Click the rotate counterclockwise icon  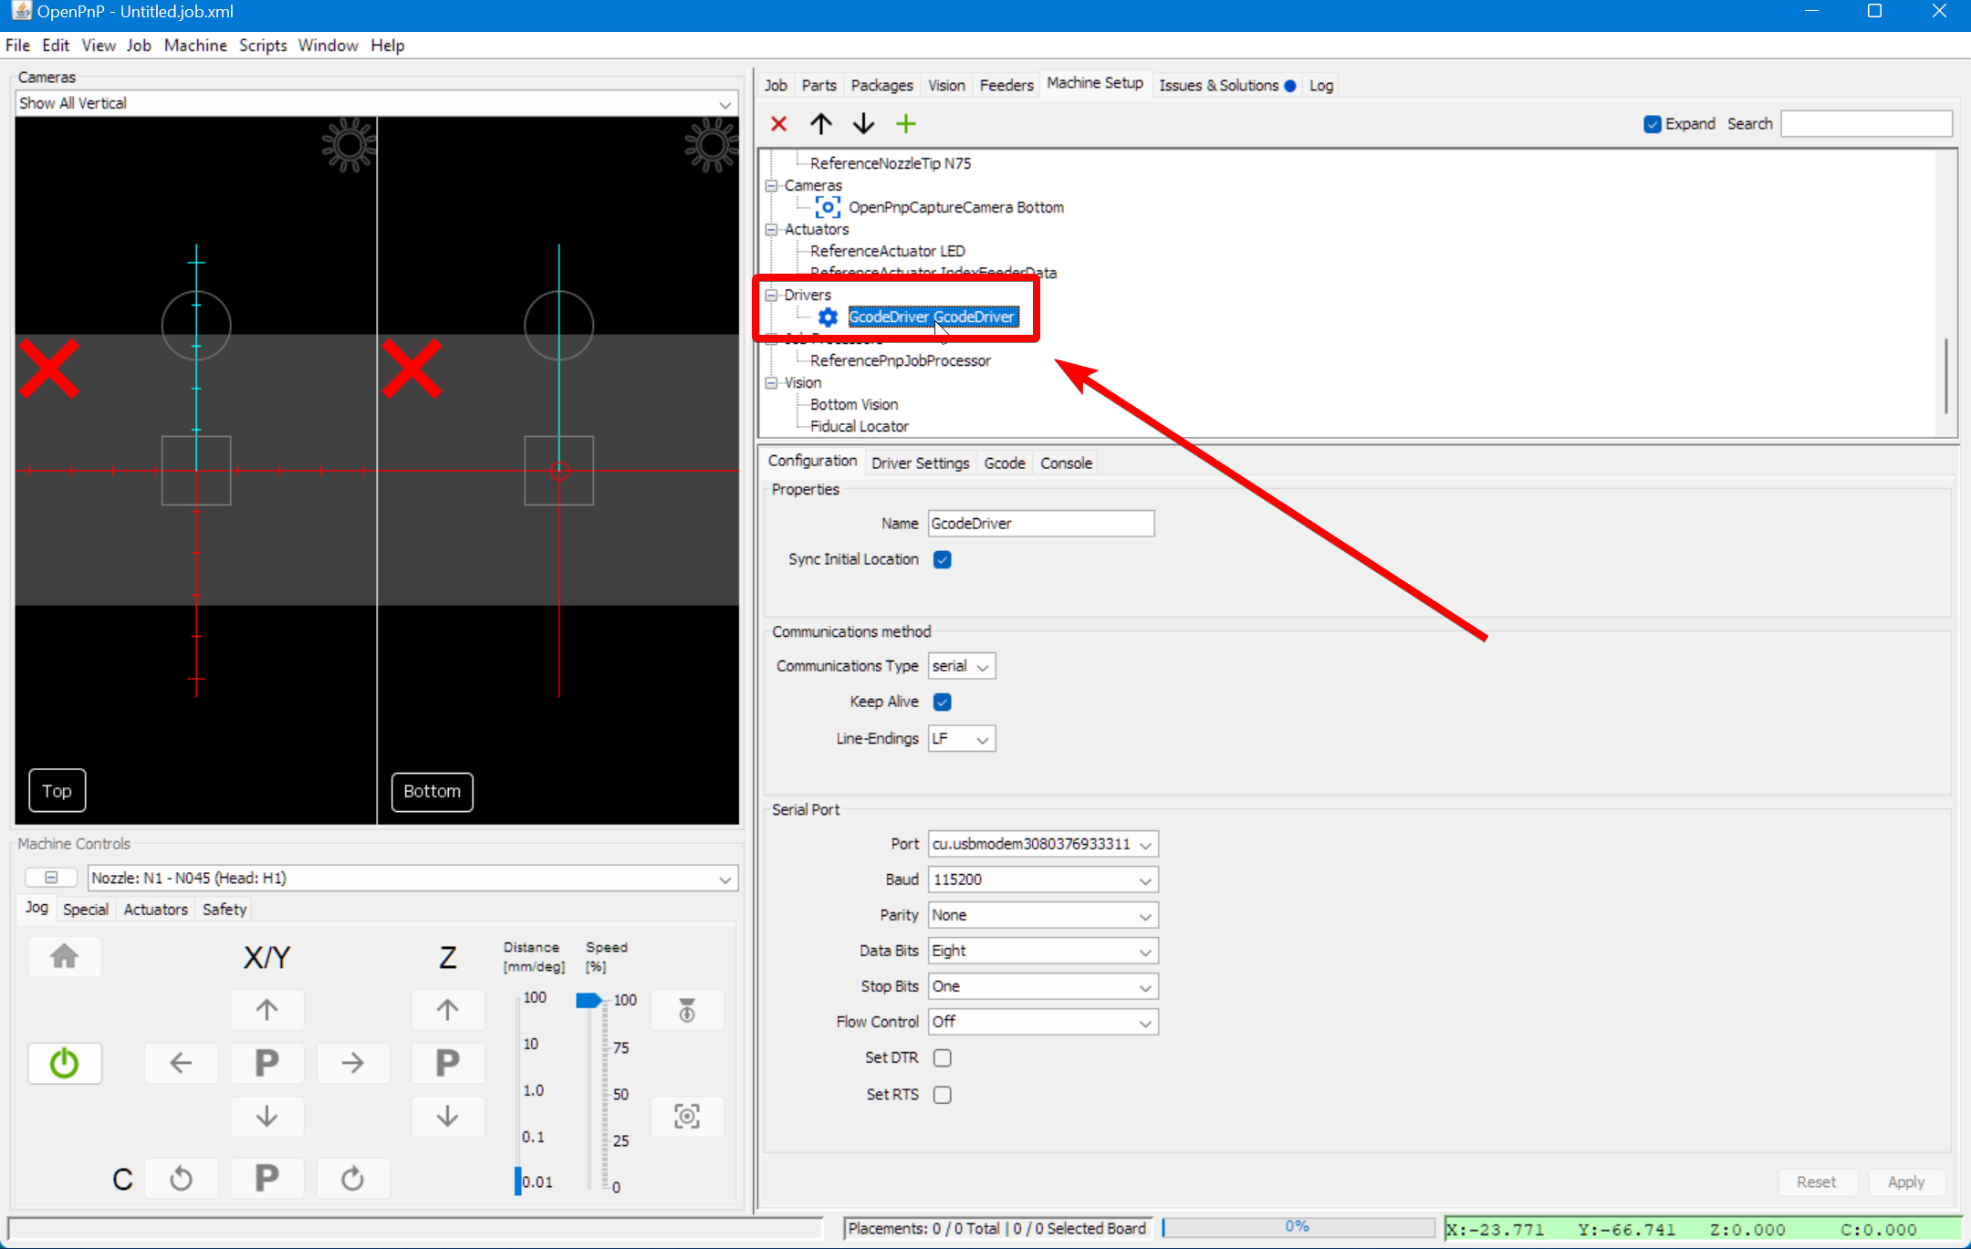coord(181,1179)
